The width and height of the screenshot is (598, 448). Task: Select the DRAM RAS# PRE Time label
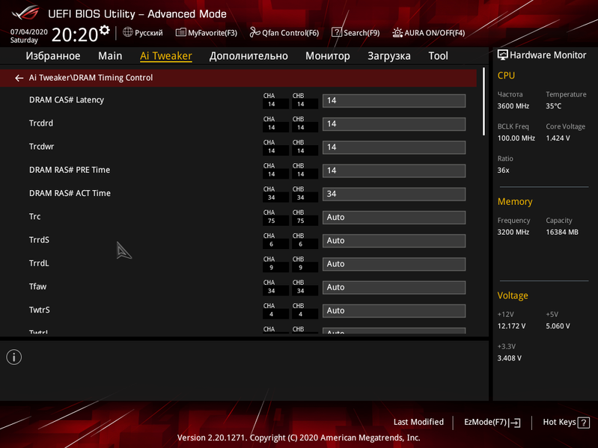click(x=70, y=170)
